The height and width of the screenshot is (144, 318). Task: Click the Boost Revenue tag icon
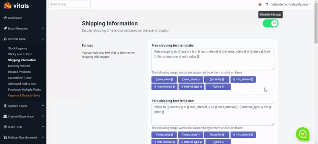tap(5, 28)
